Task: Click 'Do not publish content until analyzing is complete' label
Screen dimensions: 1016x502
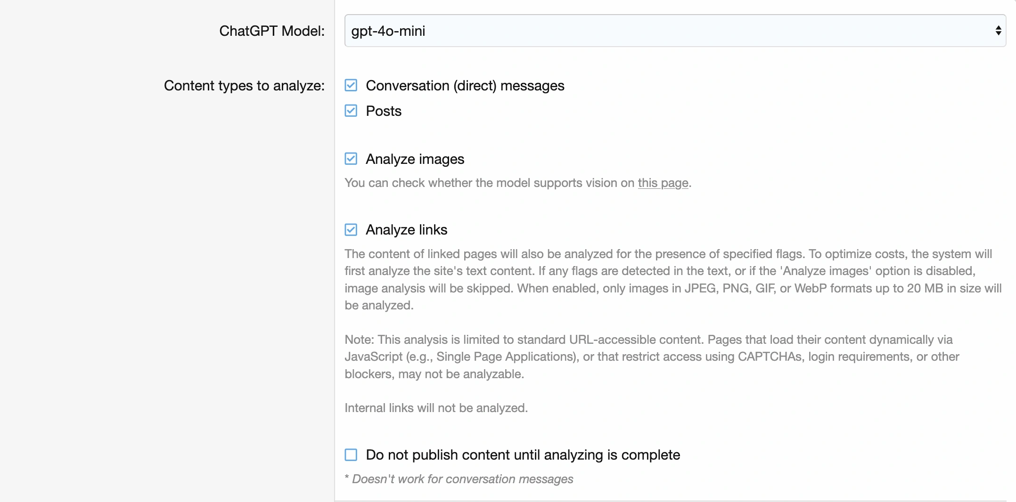Action: (x=523, y=455)
